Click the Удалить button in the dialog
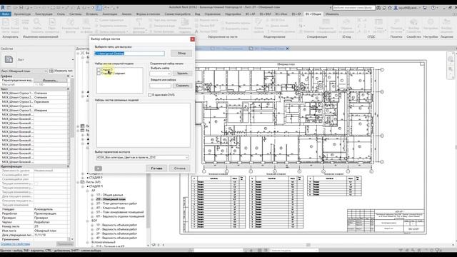This screenshot has width=457, height=257. click(x=183, y=74)
